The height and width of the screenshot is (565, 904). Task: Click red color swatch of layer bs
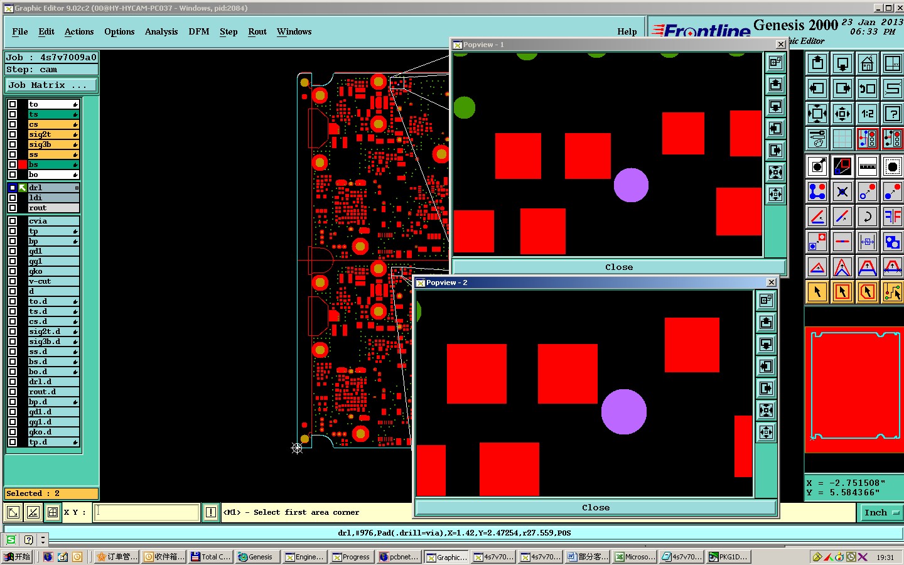(x=23, y=164)
